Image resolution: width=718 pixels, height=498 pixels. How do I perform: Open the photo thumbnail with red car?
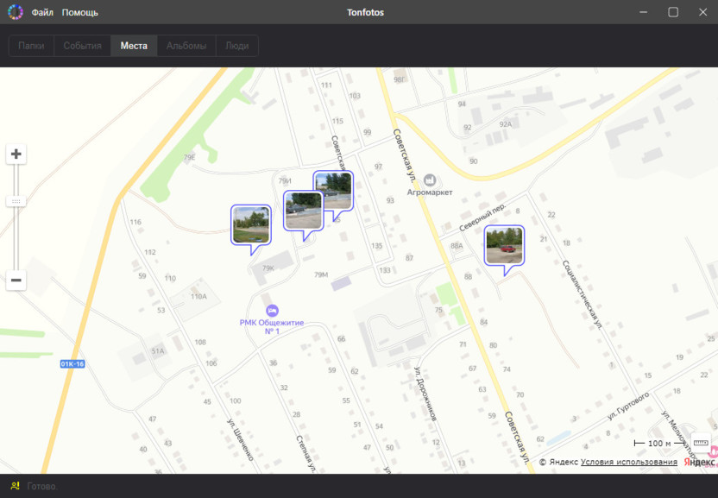(x=504, y=244)
